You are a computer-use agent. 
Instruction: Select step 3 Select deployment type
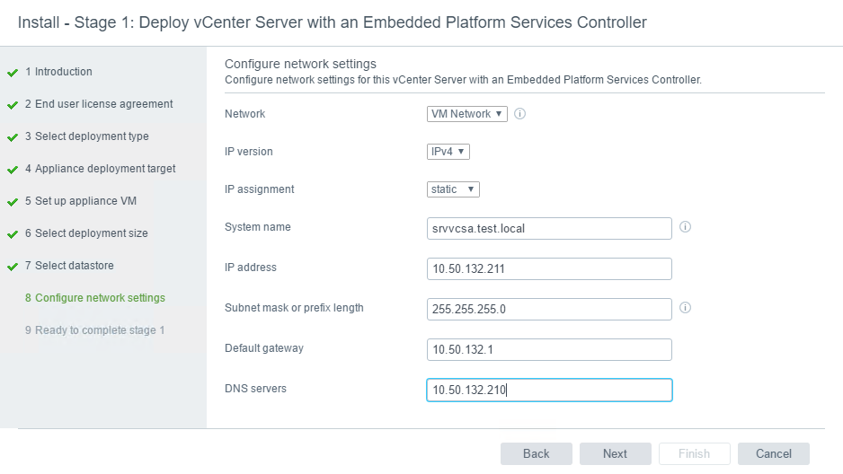point(86,136)
